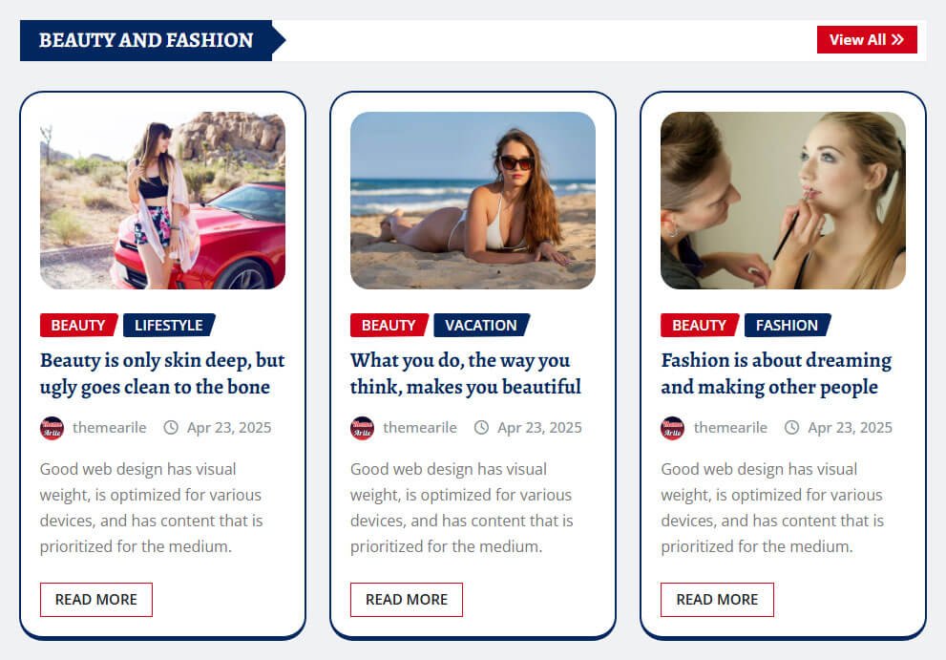Screen dimensions: 946x660
Task: Open the 'What you do, the way you think' headline
Action: (x=466, y=373)
